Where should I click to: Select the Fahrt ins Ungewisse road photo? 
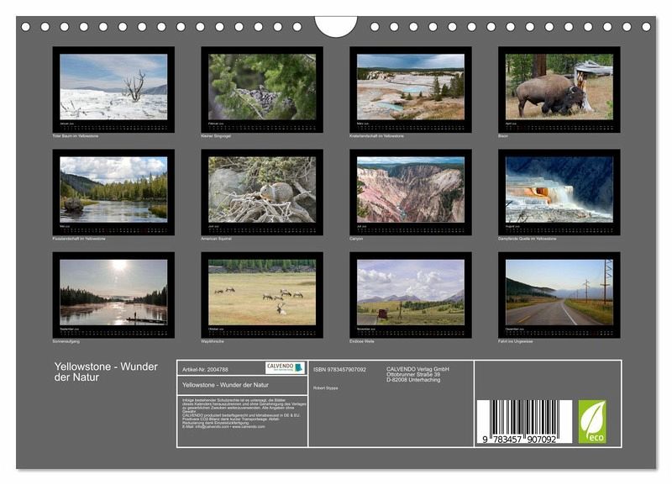click(559, 293)
